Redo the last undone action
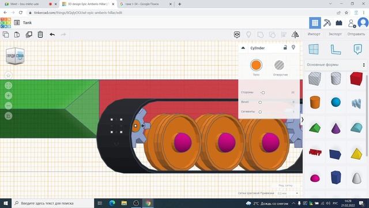 tap(63, 35)
